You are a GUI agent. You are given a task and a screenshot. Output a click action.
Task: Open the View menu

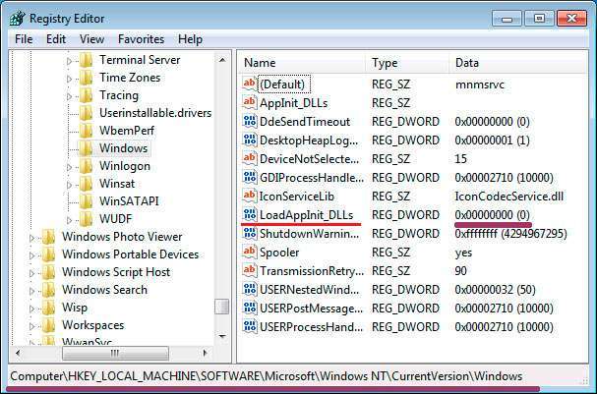click(x=91, y=39)
